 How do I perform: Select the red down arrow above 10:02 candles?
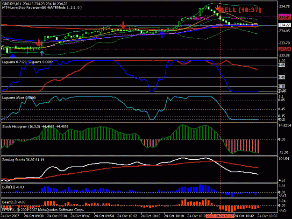pyautogui.click(x=123, y=25)
